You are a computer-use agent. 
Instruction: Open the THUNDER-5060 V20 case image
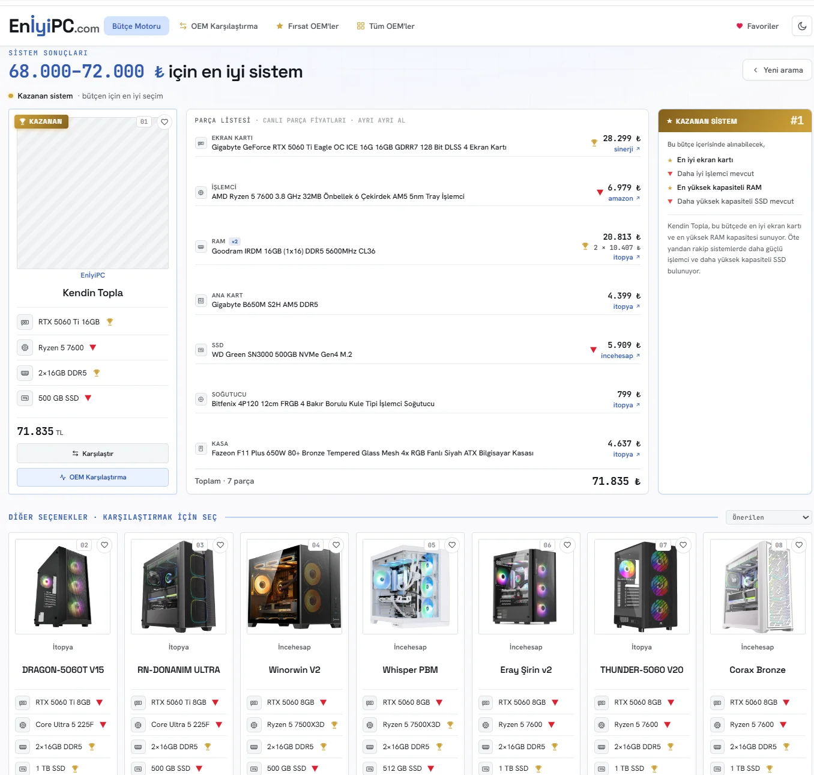[x=642, y=586]
